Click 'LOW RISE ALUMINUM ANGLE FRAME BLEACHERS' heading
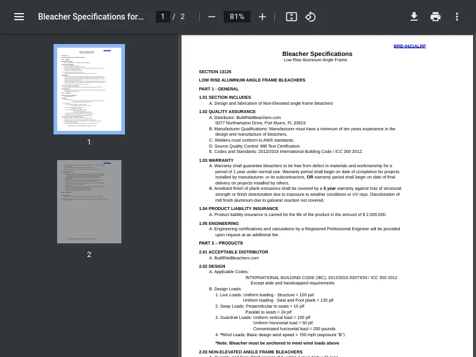 (x=252, y=80)
